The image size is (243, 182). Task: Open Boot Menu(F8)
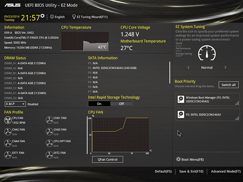tap(190, 159)
